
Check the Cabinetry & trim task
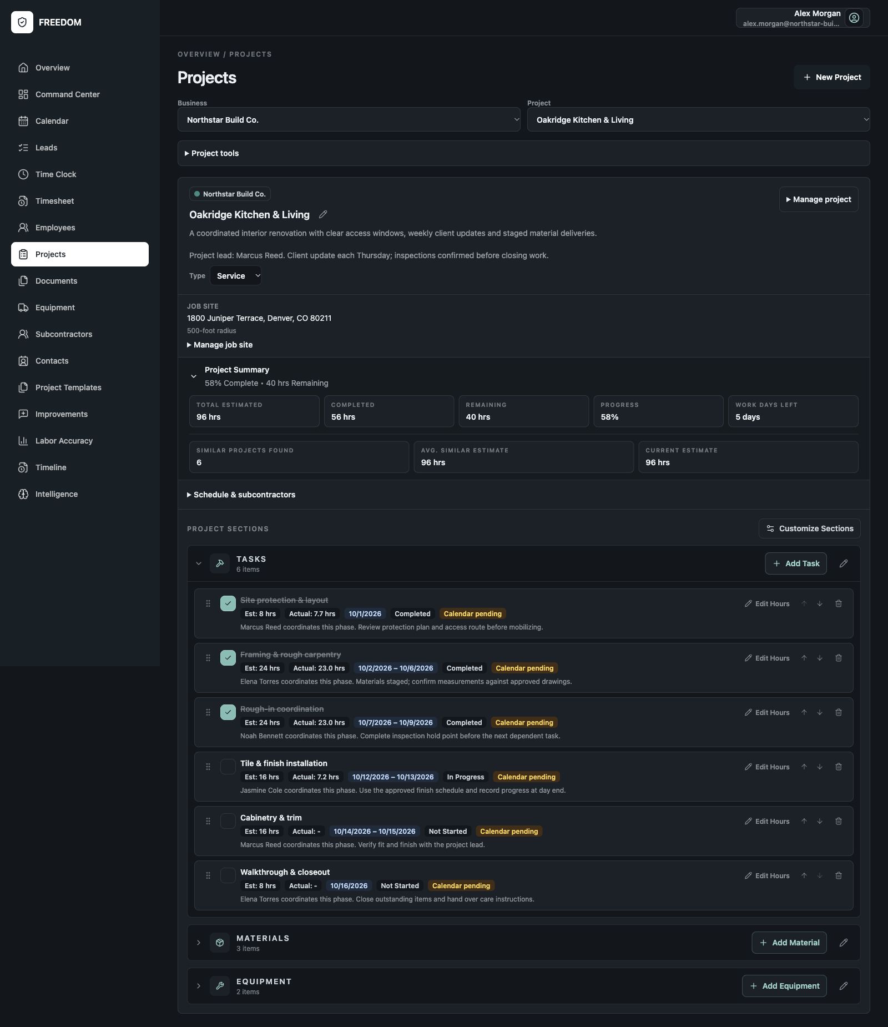tap(228, 821)
